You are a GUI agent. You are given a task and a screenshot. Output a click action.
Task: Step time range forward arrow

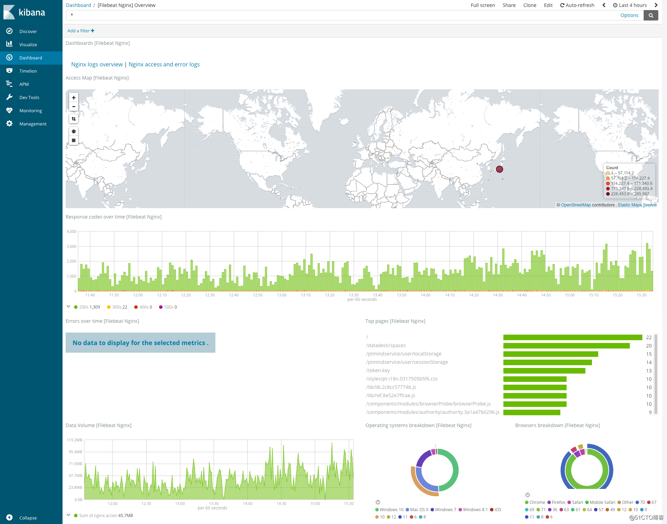click(656, 5)
